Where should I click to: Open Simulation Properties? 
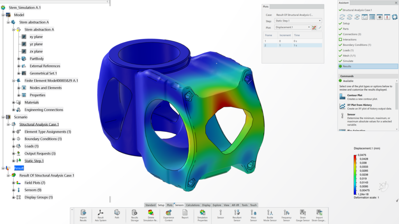(x=202, y=213)
